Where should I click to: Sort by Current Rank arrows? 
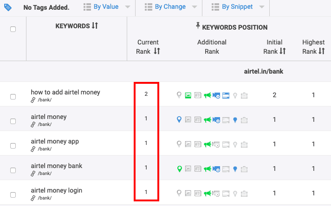(x=157, y=51)
